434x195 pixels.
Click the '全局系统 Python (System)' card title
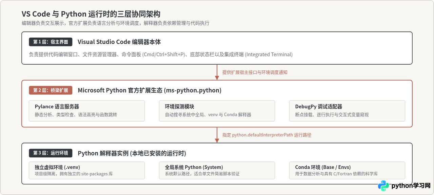tap(194, 167)
